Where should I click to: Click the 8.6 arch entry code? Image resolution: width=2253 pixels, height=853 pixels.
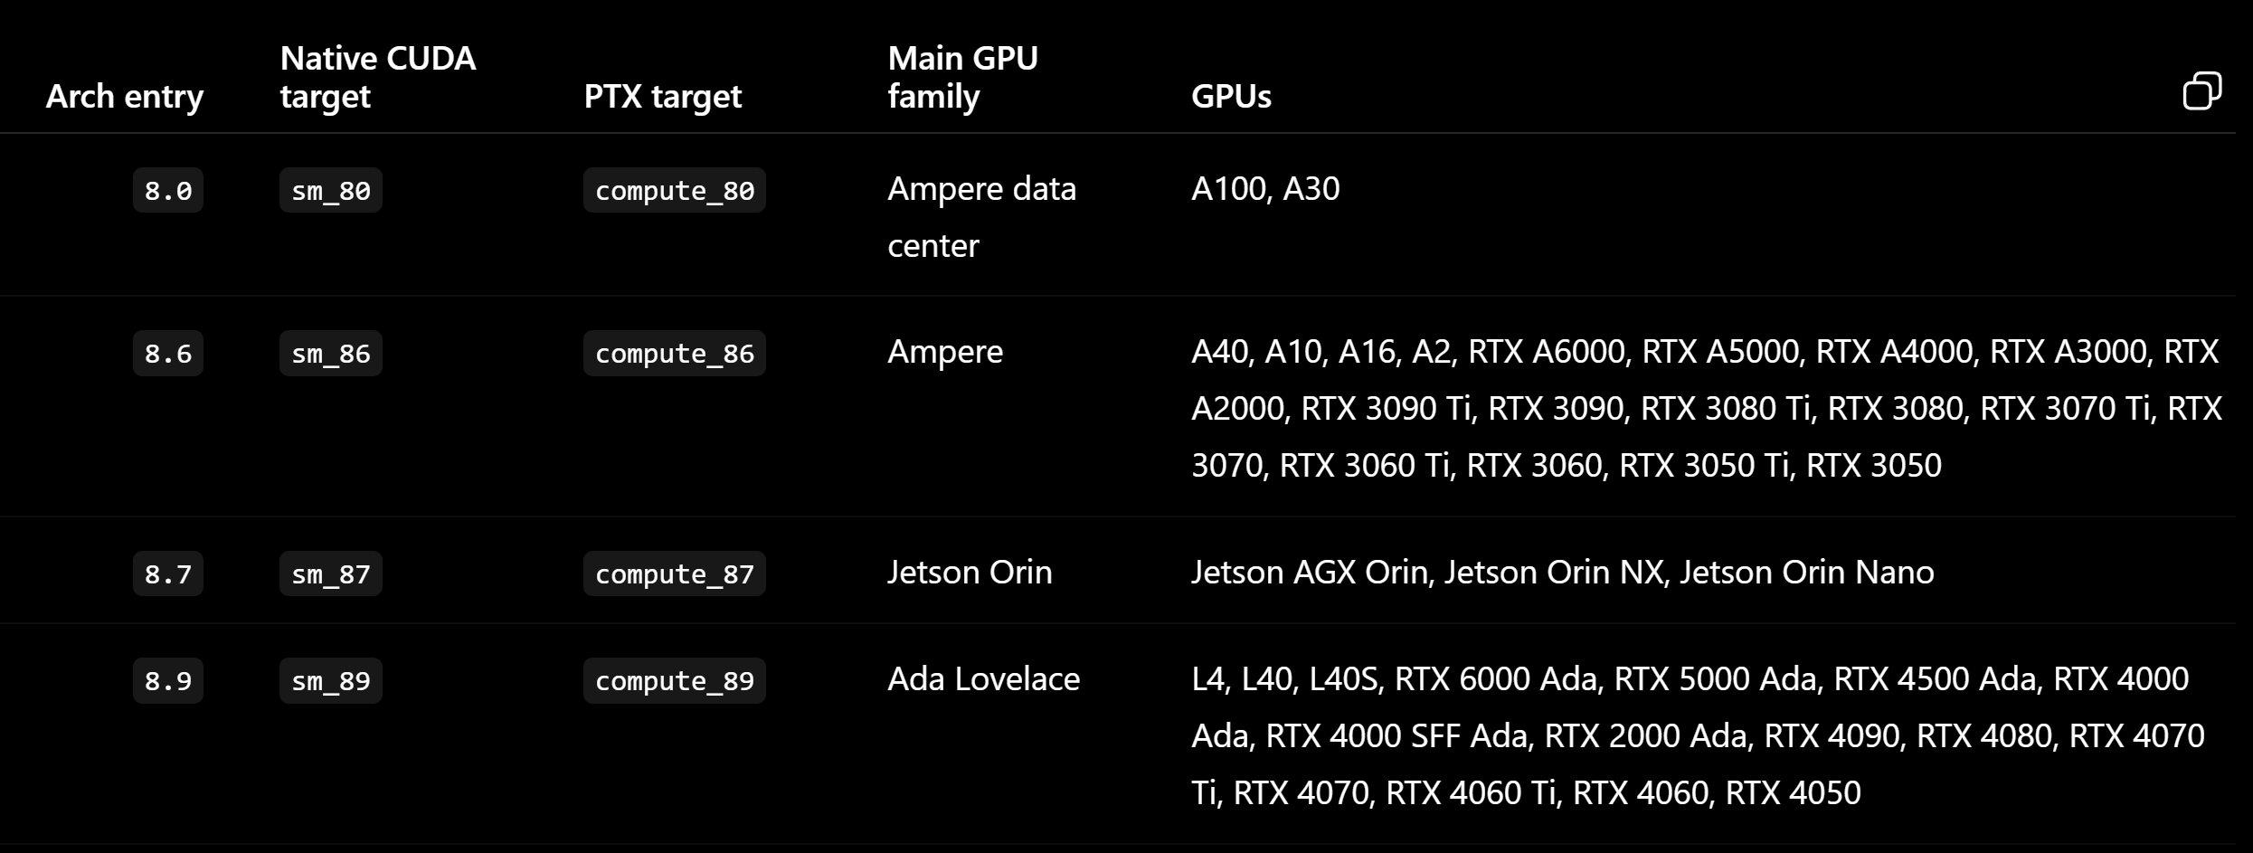point(168,353)
